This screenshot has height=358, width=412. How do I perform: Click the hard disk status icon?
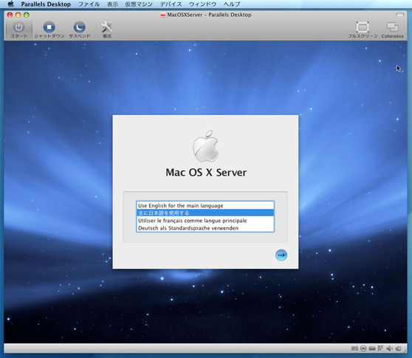point(372,348)
